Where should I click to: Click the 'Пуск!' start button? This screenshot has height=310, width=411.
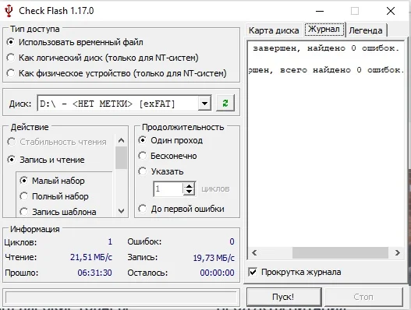pyautogui.click(x=284, y=297)
